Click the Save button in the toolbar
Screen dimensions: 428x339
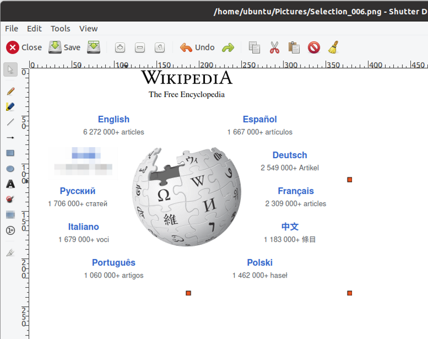click(x=64, y=47)
